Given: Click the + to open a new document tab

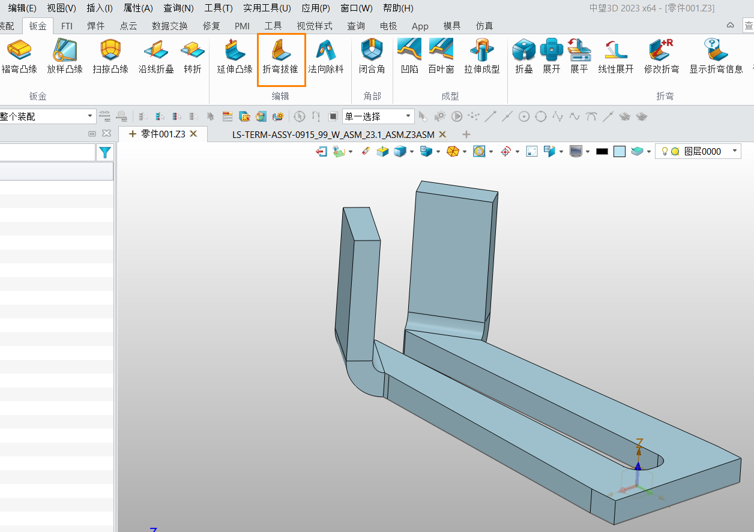Looking at the screenshot, I should 466,134.
